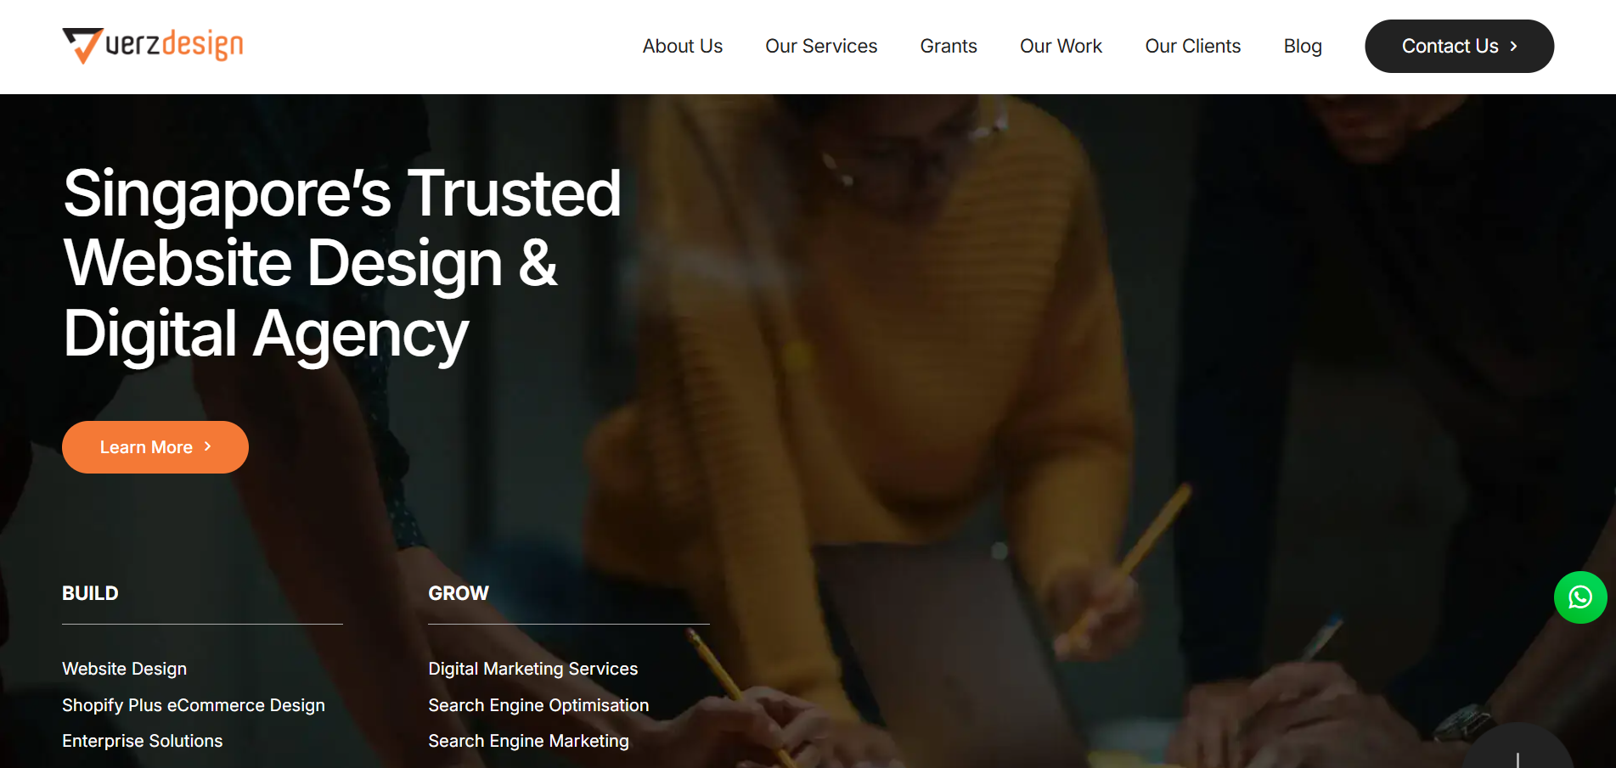Open the About Us menu
Screen dimensions: 1616x768
pyautogui.click(x=682, y=47)
